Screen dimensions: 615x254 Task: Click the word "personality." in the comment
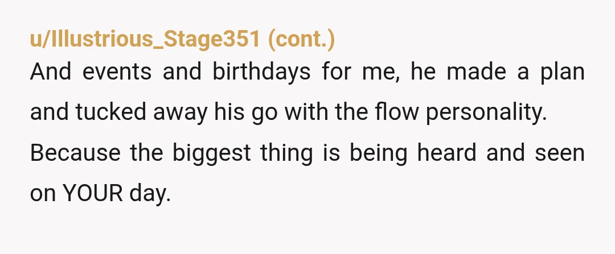click(486, 113)
